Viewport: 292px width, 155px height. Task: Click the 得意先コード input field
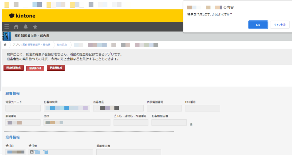23,108
